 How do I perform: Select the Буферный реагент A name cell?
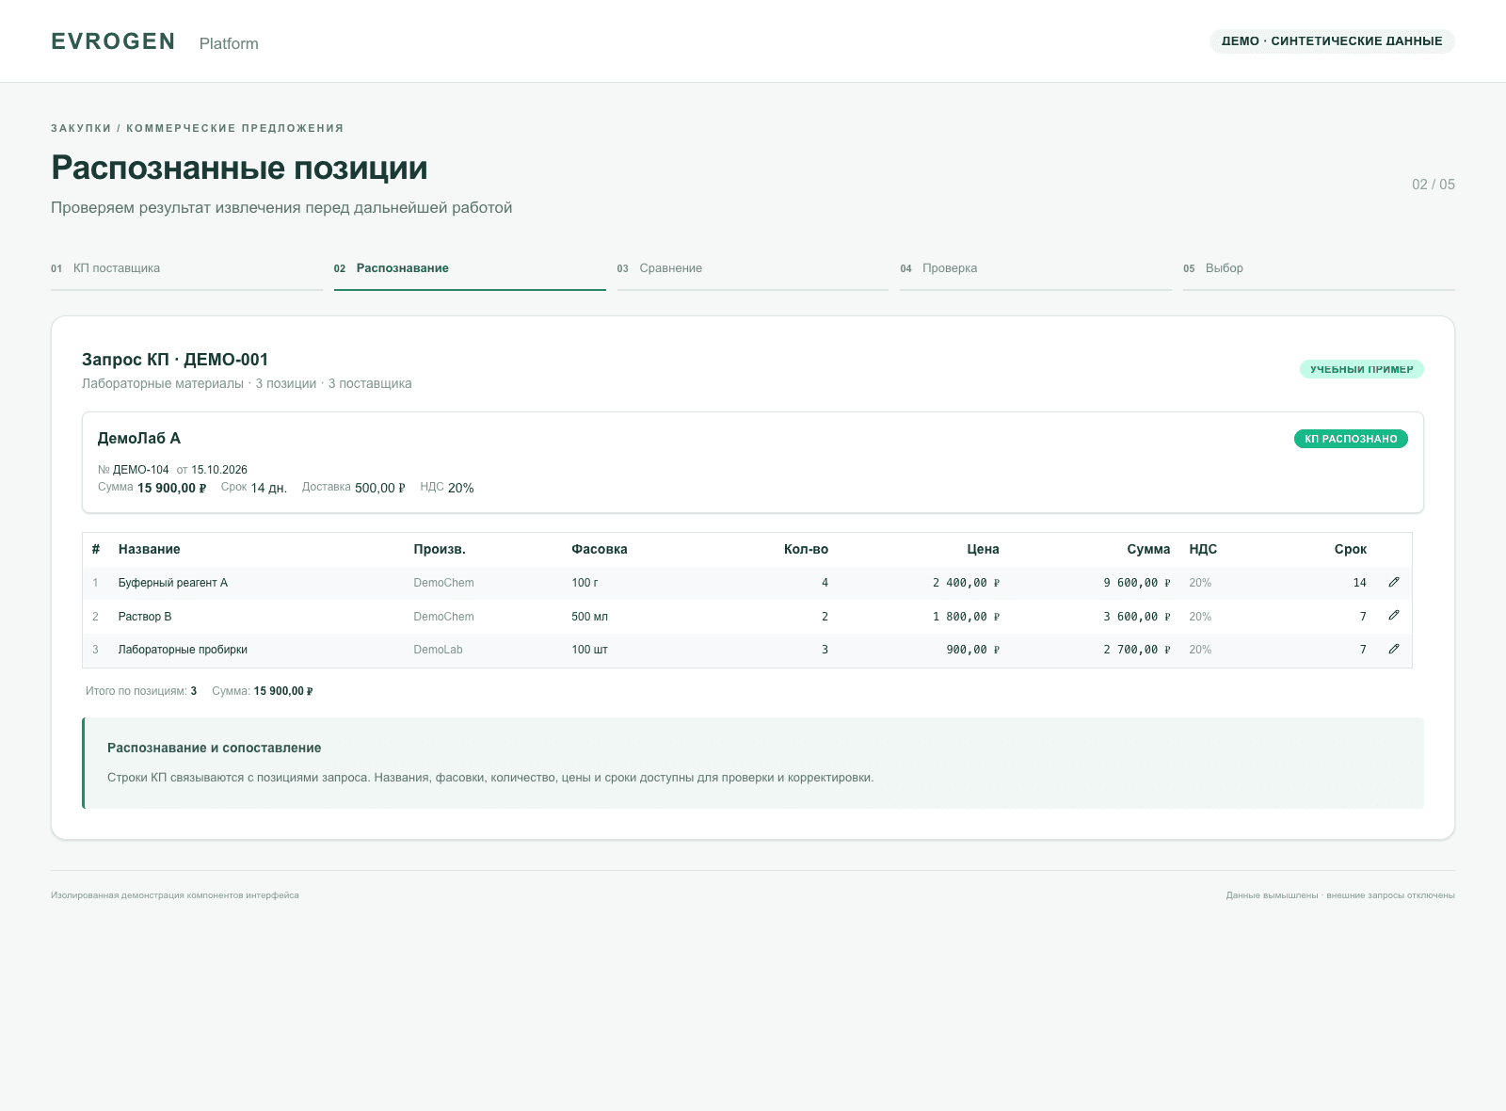point(173,583)
